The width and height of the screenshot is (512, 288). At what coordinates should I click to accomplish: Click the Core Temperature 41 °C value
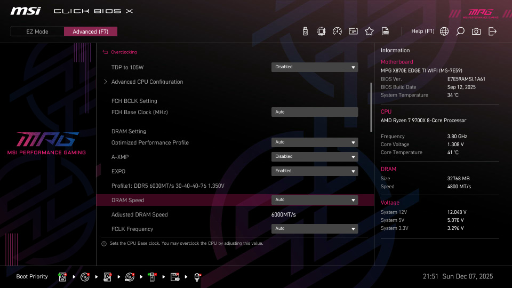point(453,153)
